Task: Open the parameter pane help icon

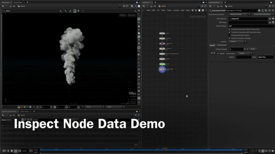Action: (273, 11)
